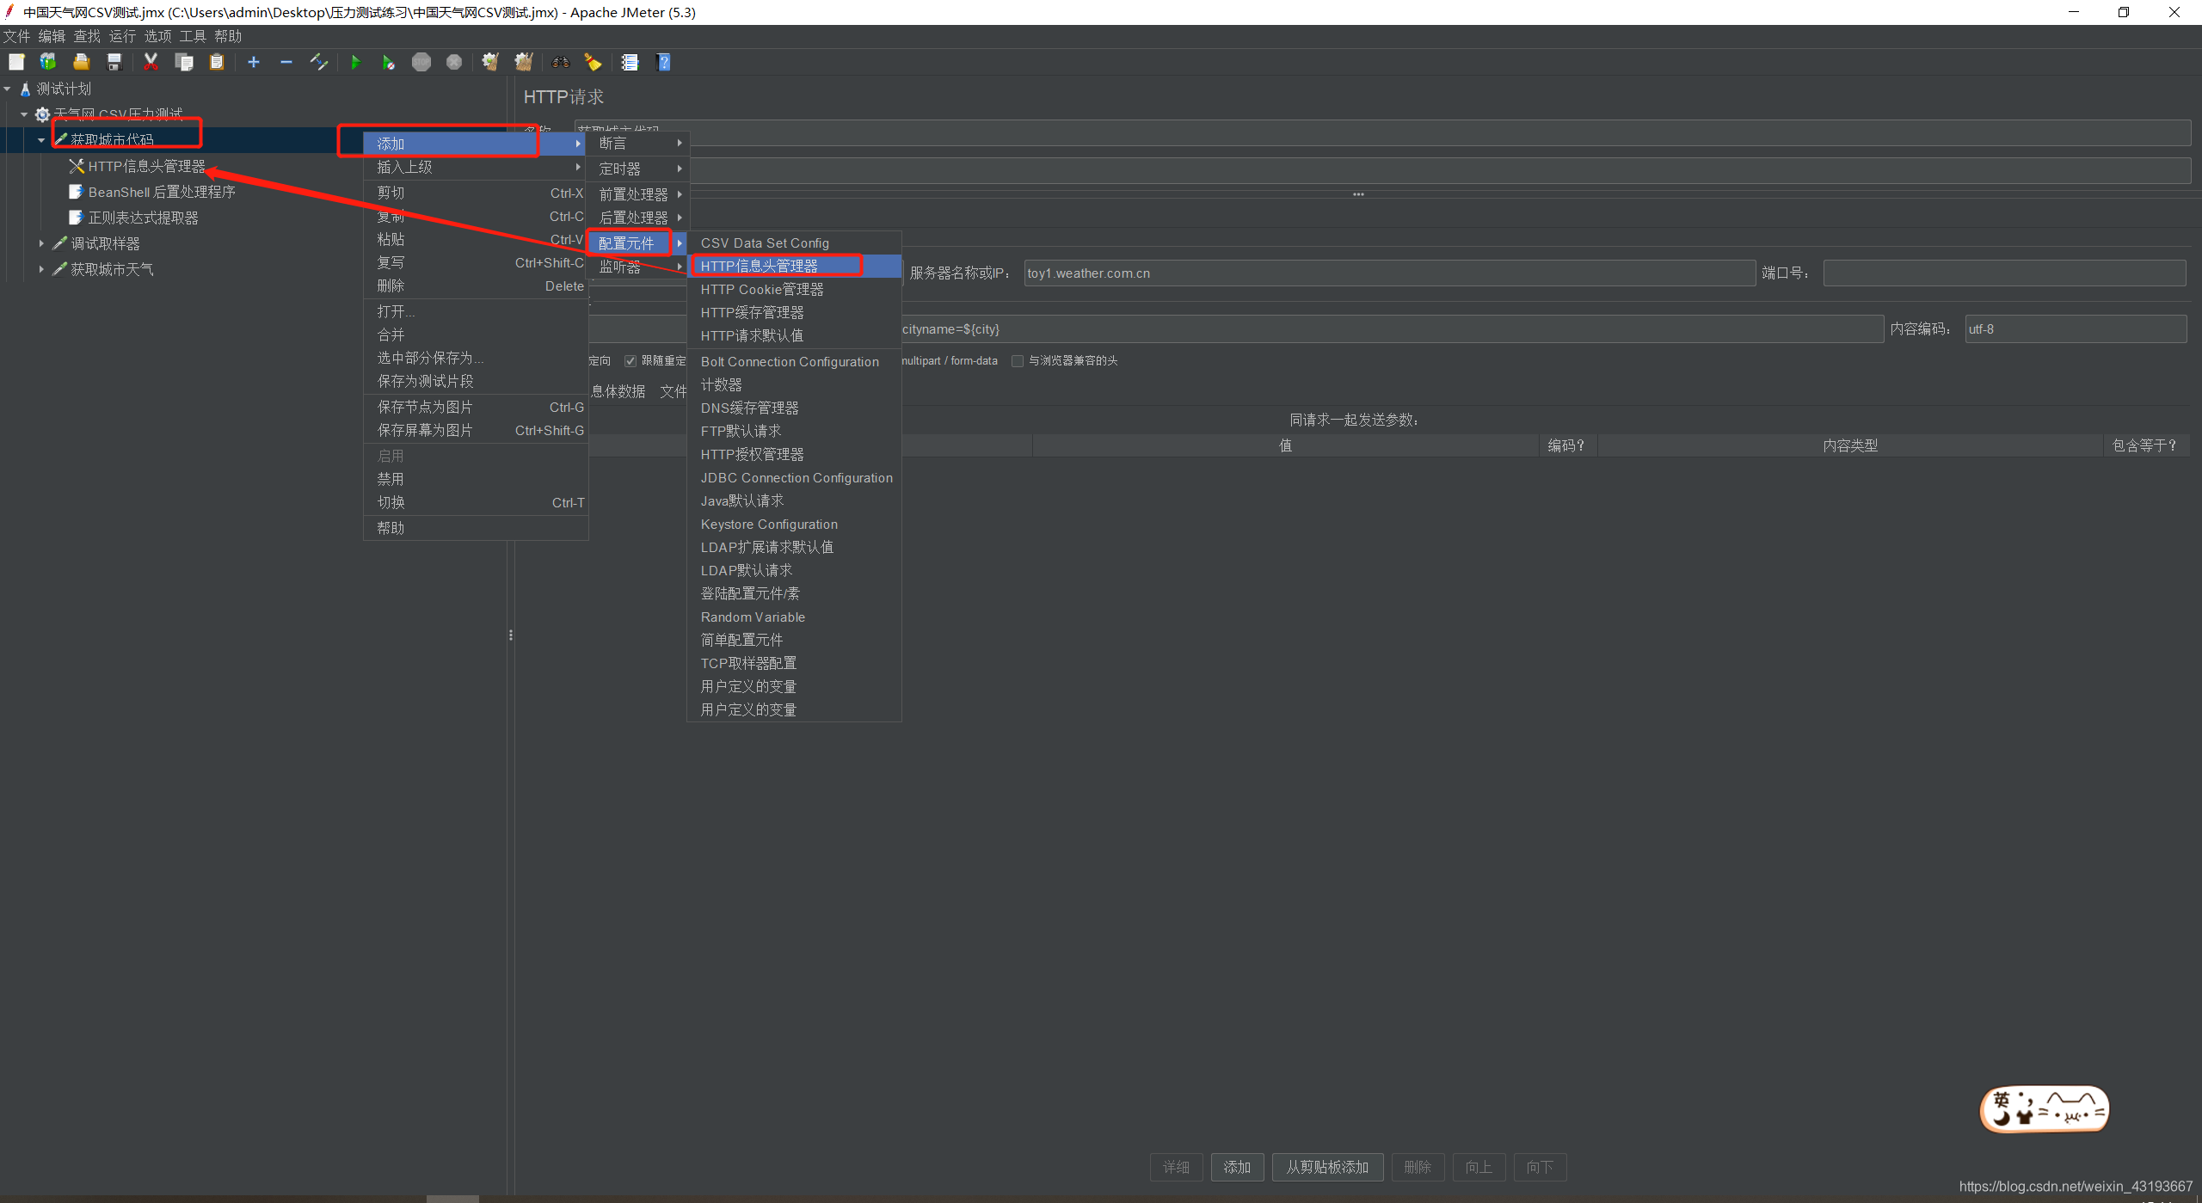
Task: Enable the 与浏览器兼容的头 checkbox
Action: coord(1018,361)
